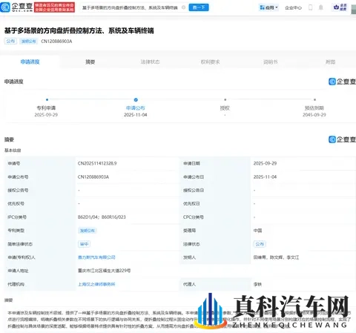Screen dimensions: 356x333
Task: Click the 申请公布日 value 2025-11-04 in the table
Action: (x=265, y=177)
